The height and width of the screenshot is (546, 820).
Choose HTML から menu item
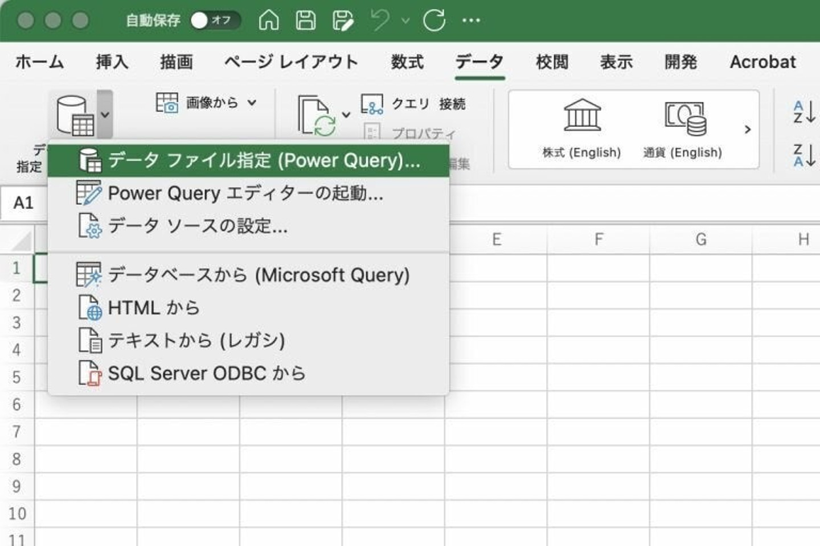point(249,308)
